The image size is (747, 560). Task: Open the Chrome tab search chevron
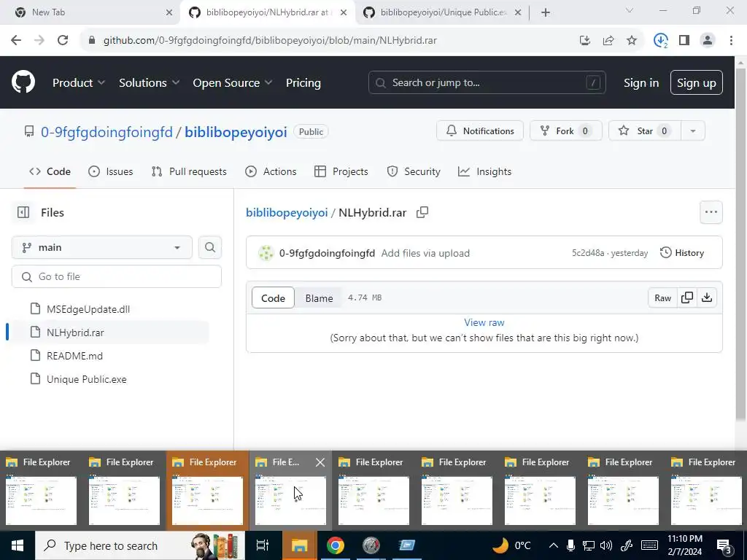(630, 10)
